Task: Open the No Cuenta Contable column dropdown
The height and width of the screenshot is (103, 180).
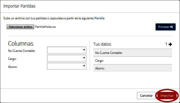Action: click(67, 50)
